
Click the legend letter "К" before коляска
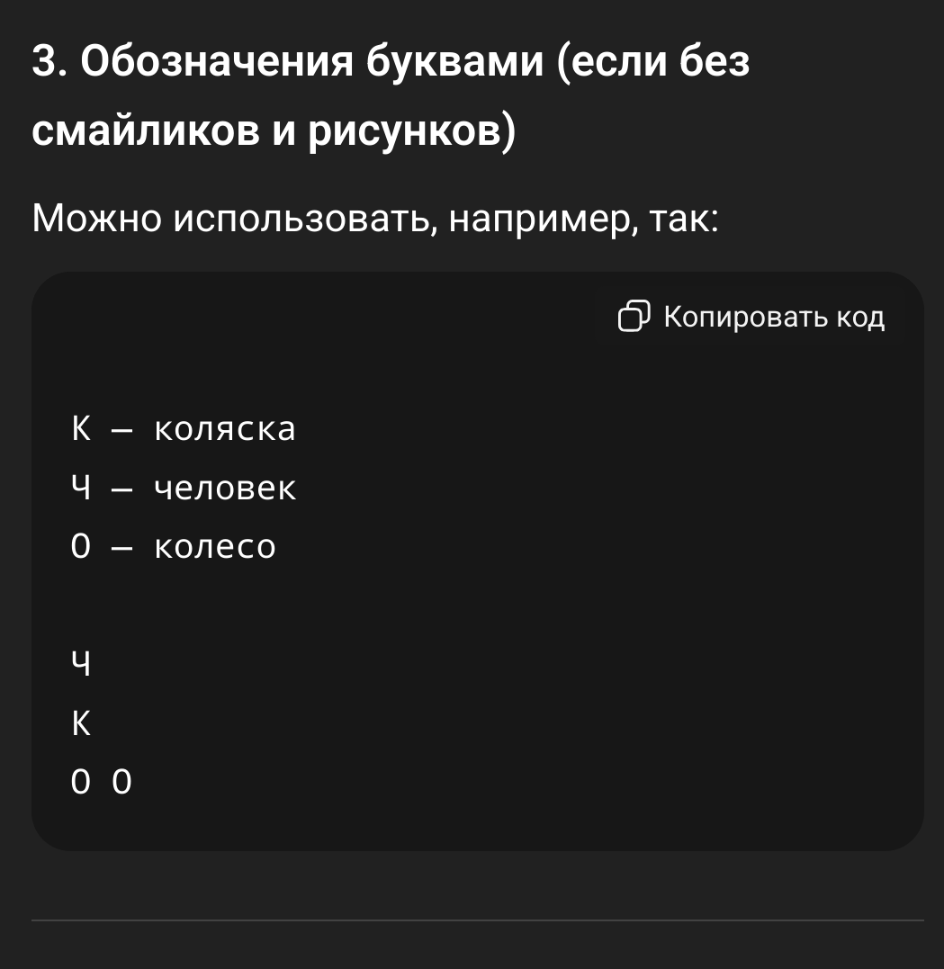point(81,428)
